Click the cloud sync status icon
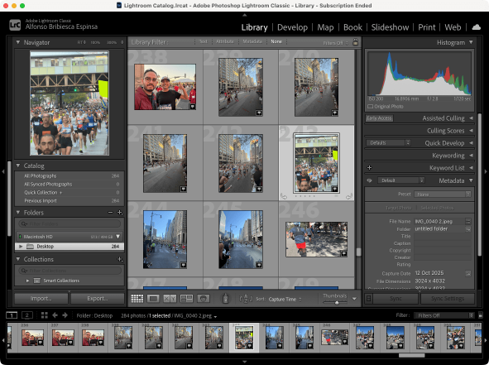 click(477, 27)
